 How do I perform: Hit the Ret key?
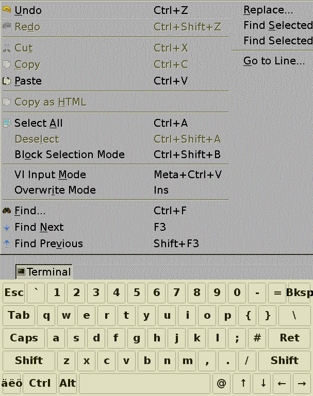pos(289,338)
